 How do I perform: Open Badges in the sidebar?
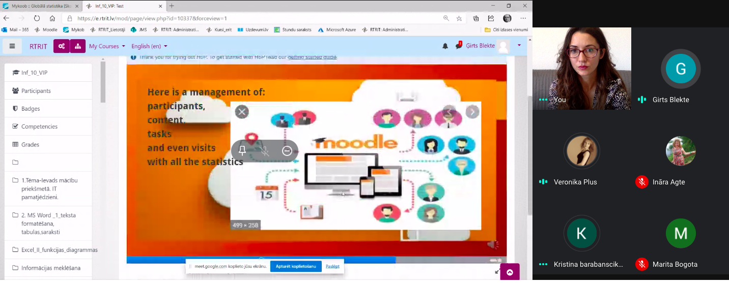(x=48, y=108)
